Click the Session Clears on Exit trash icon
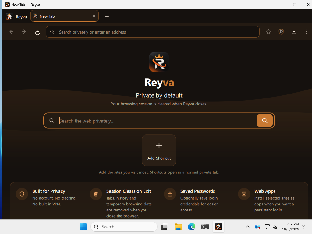Viewport: 312px width, 234px height. tap(96, 194)
